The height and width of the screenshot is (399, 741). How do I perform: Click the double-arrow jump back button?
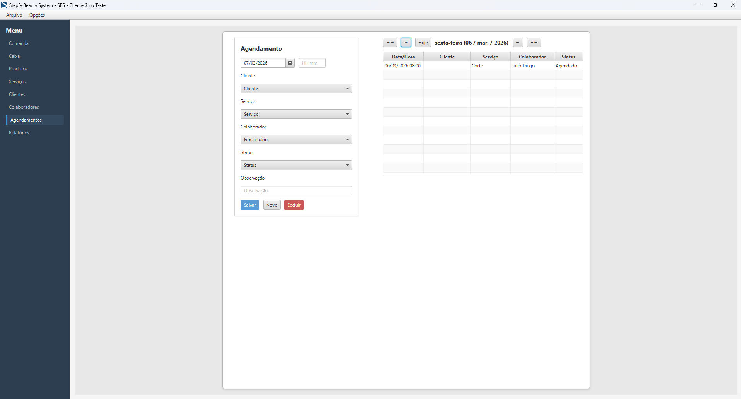[x=390, y=43]
